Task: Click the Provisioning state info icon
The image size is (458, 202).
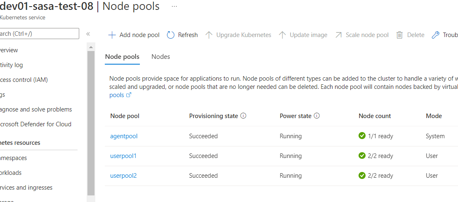Action: [x=243, y=116]
